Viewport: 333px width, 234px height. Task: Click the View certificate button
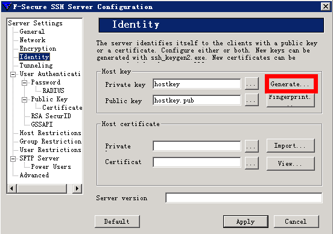click(x=291, y=163)
